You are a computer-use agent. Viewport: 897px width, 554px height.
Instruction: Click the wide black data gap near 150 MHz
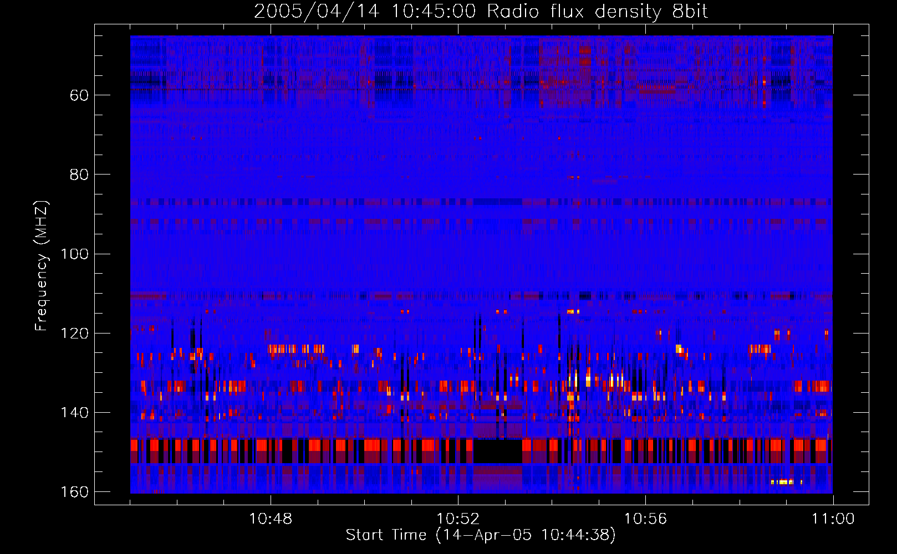click(x=497, y=451)
